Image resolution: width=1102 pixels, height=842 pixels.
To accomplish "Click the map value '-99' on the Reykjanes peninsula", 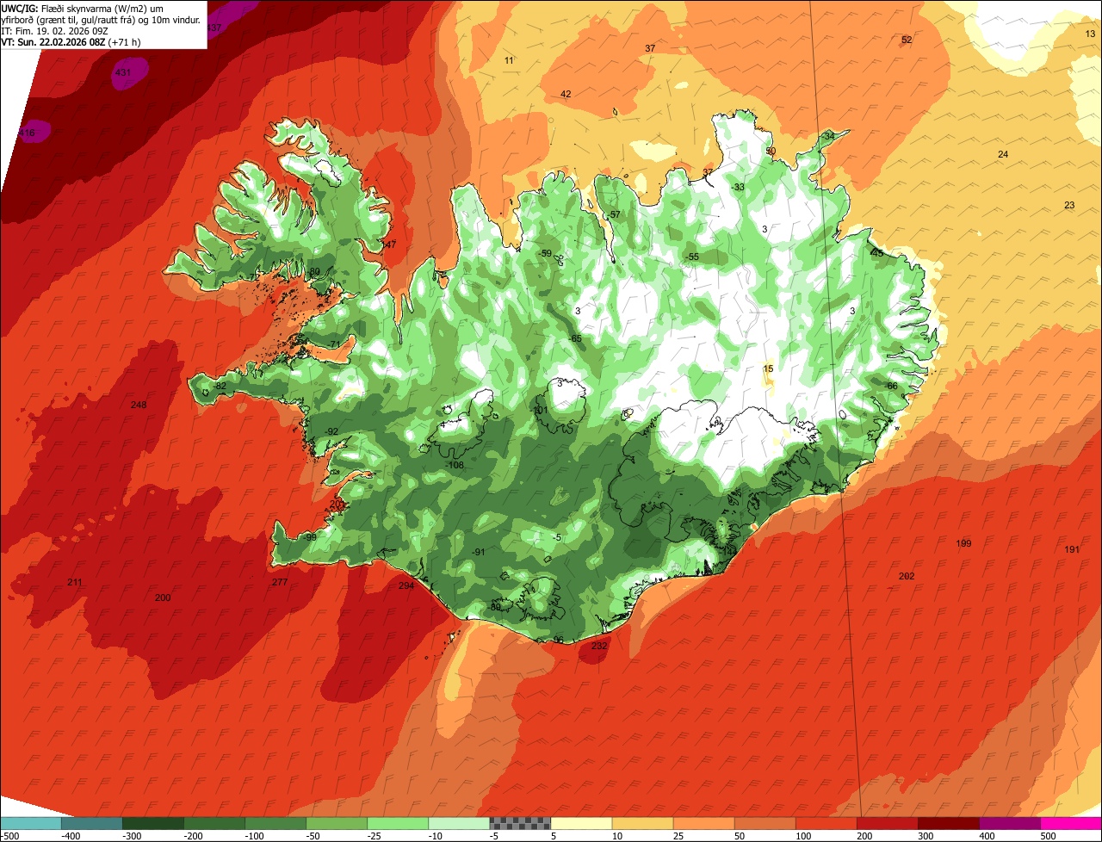I will pyautogui.click(x=310, y=536).
